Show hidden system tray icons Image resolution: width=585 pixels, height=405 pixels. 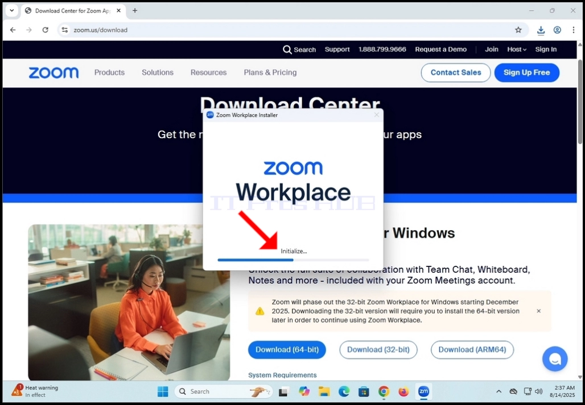499,391
